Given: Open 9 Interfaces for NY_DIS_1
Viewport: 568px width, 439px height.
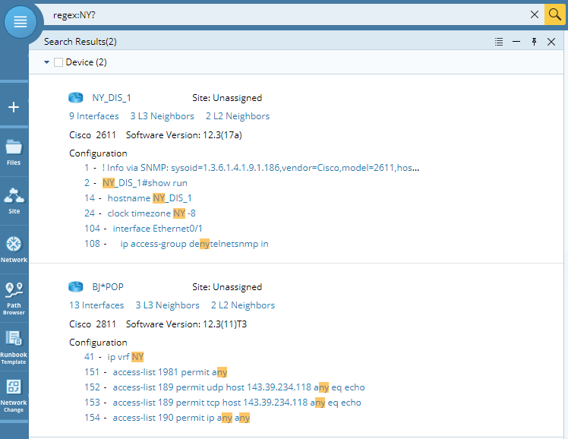Looking at the screenshot, I should point(94,116).
